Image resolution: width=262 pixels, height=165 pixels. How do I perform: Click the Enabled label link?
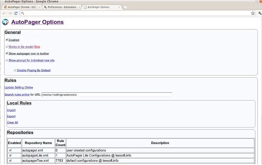pyautogui.click(x=14, y=40)
